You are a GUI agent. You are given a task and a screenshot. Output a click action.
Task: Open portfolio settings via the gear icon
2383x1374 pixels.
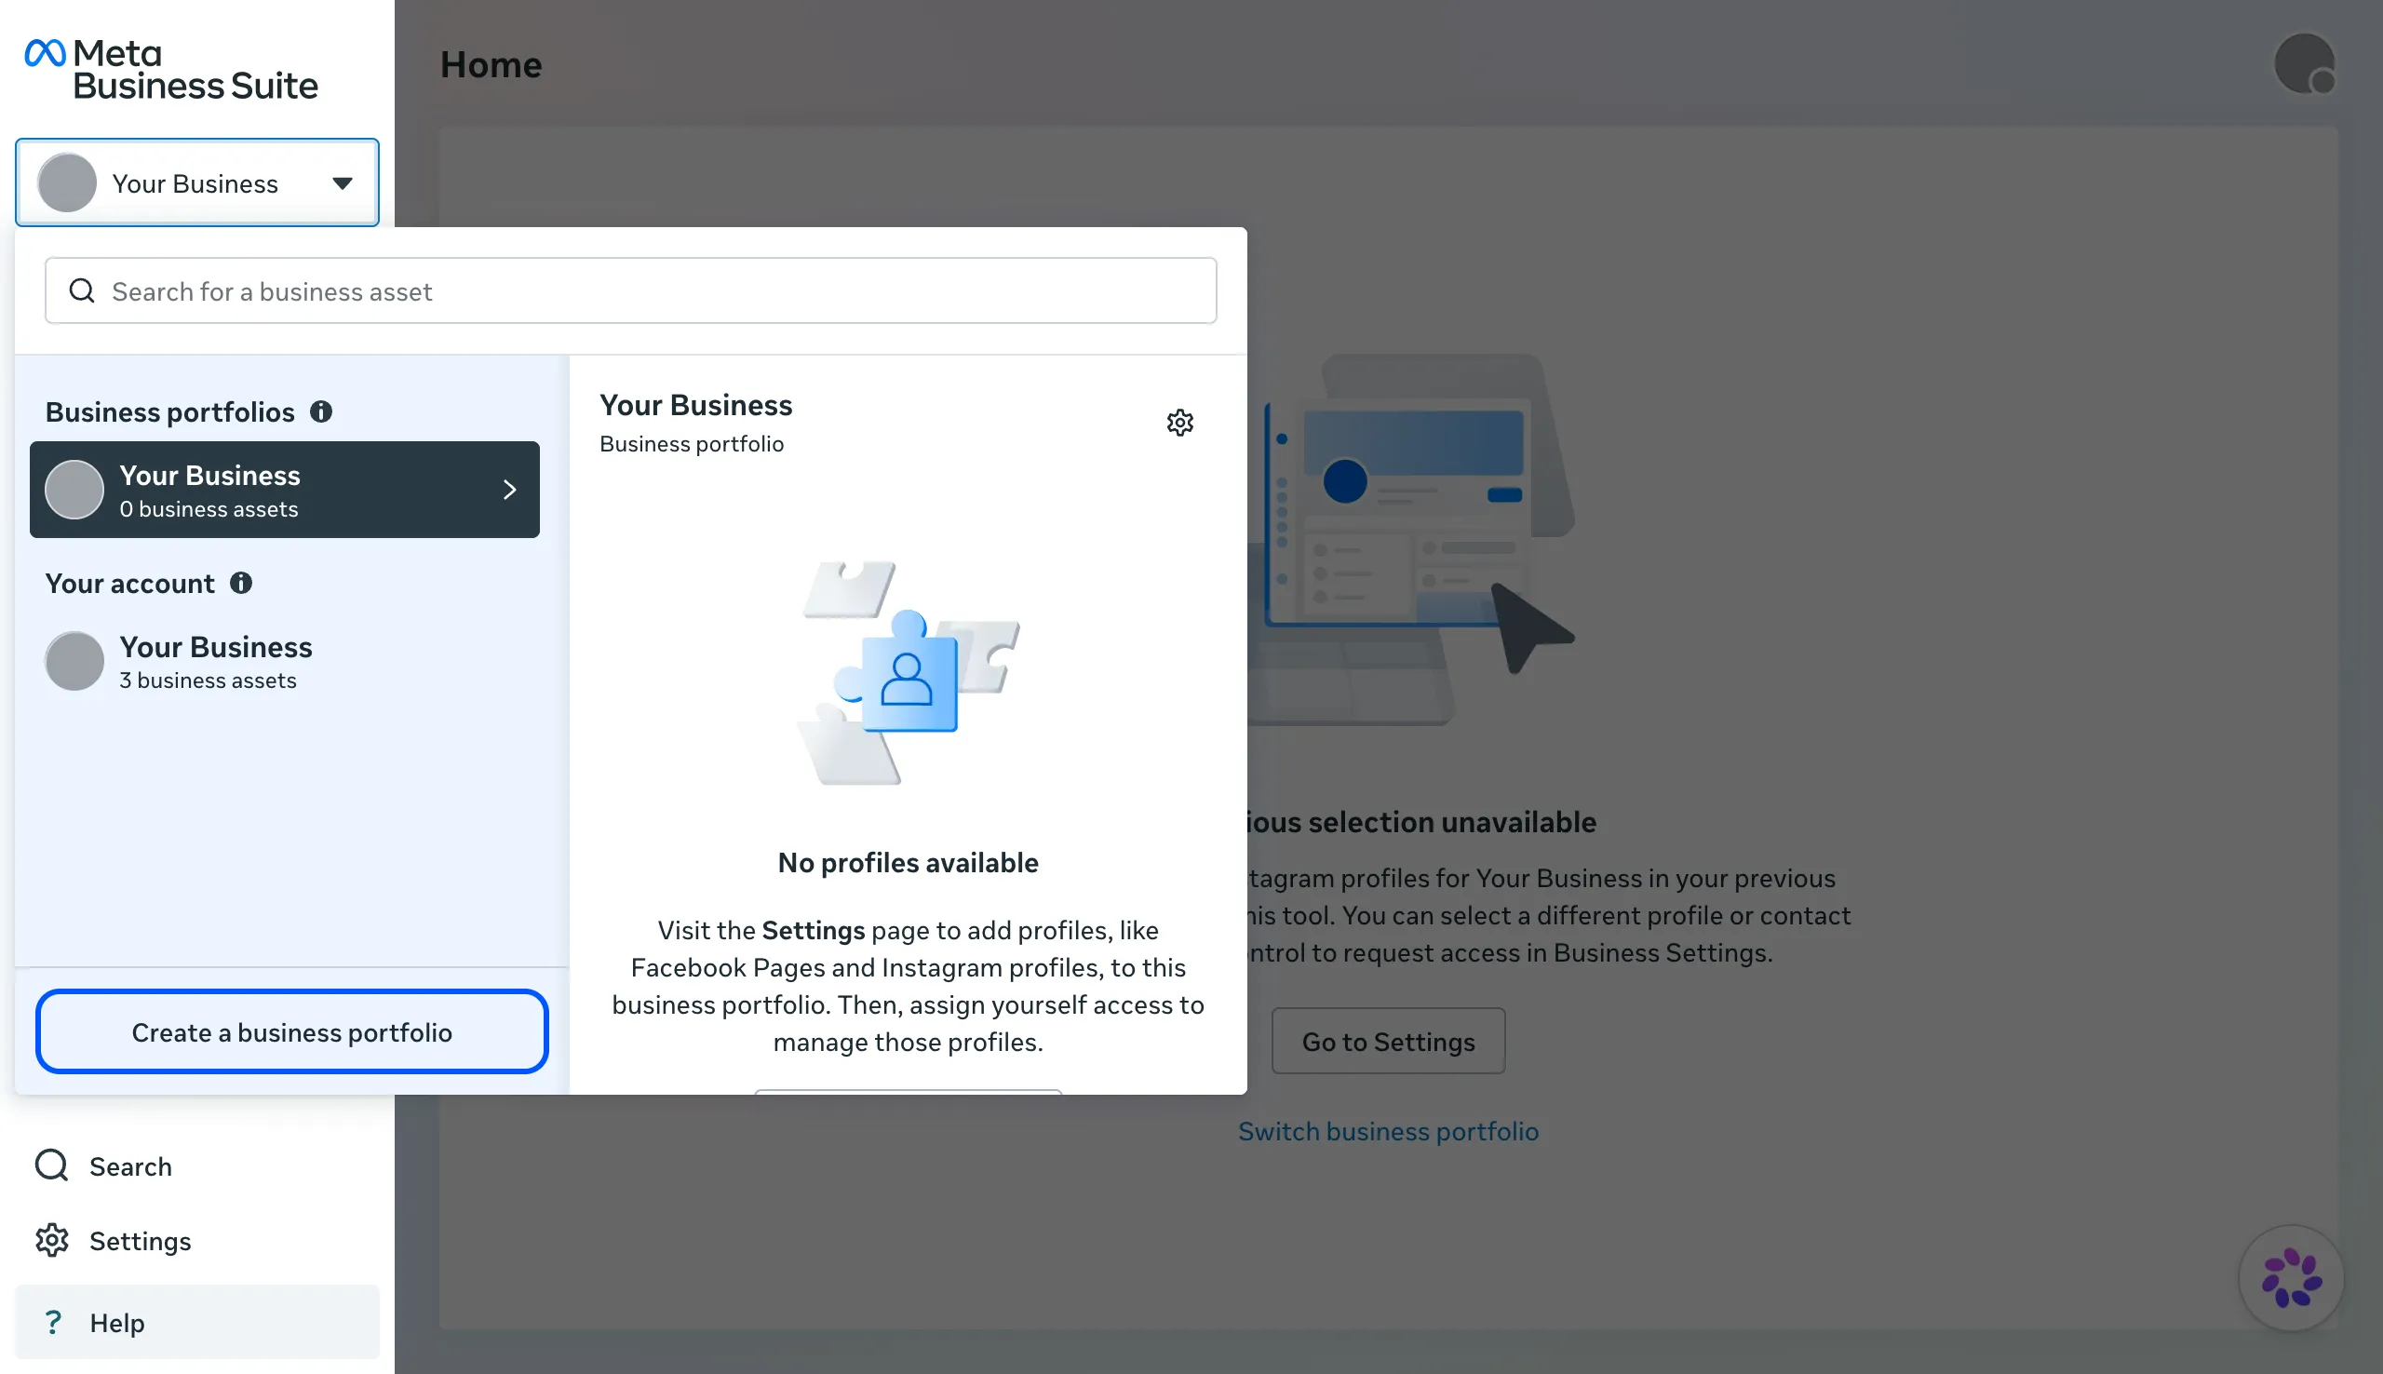coord(1179,423)
